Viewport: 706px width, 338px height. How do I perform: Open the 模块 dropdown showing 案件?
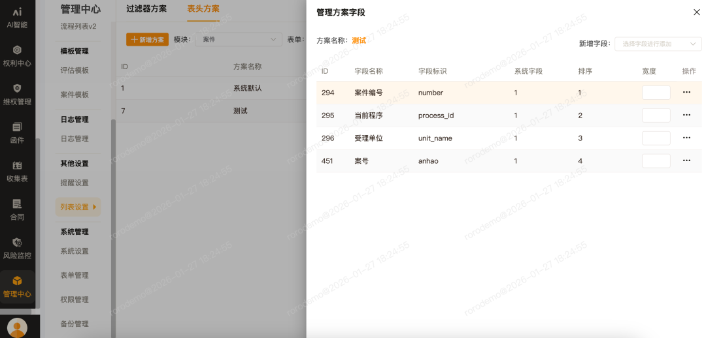point(239,40)
